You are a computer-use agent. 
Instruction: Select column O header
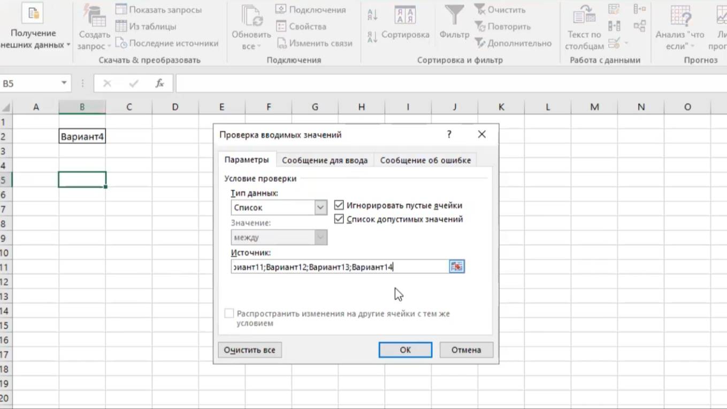pyautogui.click(x=687, y=107)
